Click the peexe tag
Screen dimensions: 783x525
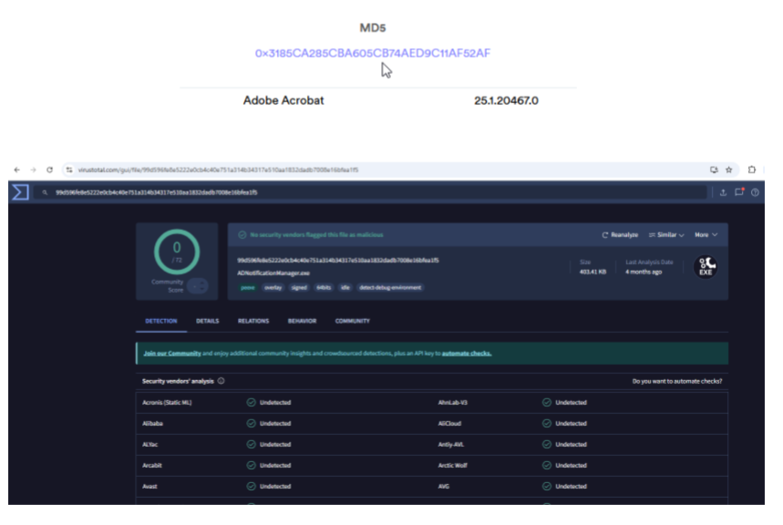tap(248, 288)
